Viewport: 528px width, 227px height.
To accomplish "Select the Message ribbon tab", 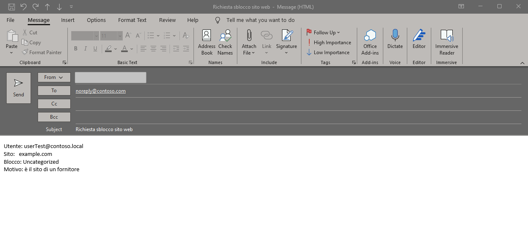I will pos(38,20).
